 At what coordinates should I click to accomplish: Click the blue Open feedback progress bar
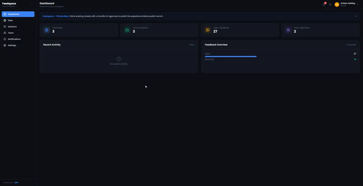pos(231,57)
